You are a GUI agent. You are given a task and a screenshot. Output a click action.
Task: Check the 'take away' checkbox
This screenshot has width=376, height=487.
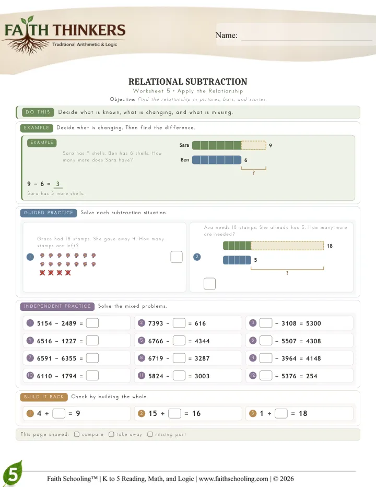point(111,434)
